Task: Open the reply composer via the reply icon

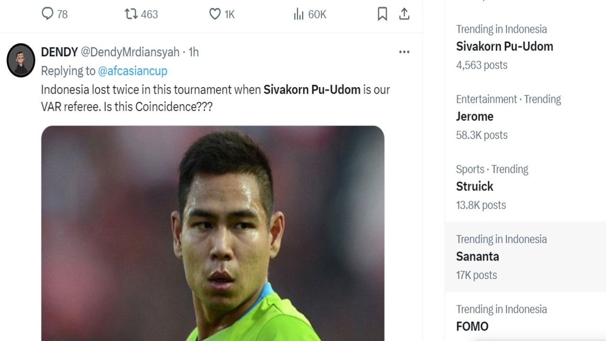Action: pos(47,14)
